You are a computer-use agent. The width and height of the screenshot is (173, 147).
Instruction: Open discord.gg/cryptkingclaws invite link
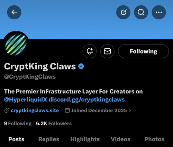click(86, 100)
